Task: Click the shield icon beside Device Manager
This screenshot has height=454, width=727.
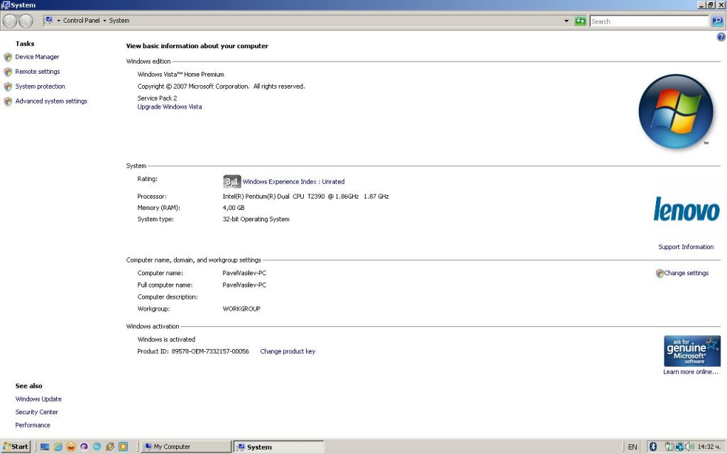Action: pyautogui.click(x=8, y=57)
